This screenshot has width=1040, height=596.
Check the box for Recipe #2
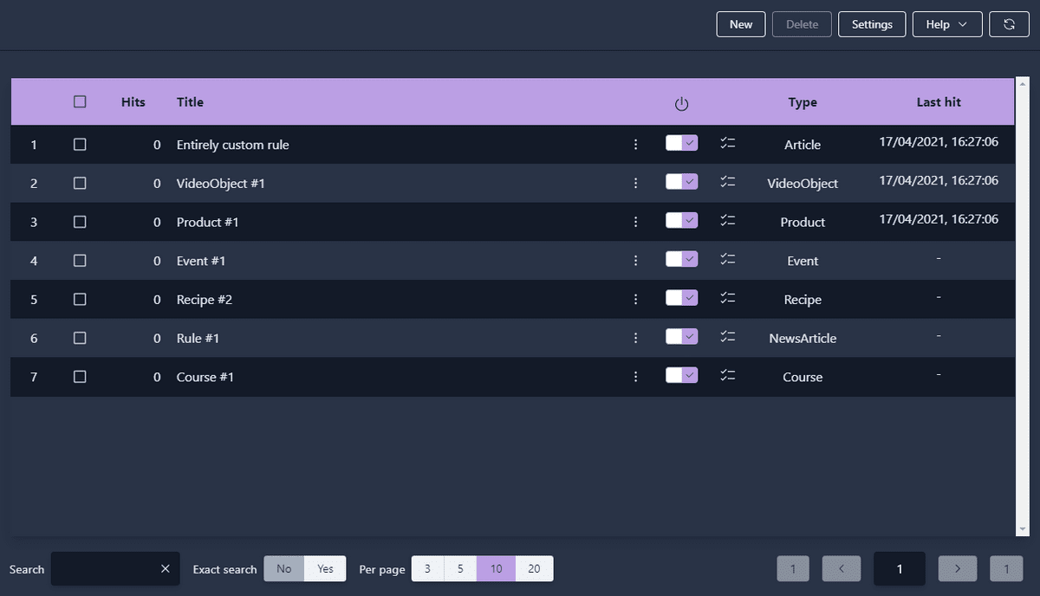tap(80, 299)
